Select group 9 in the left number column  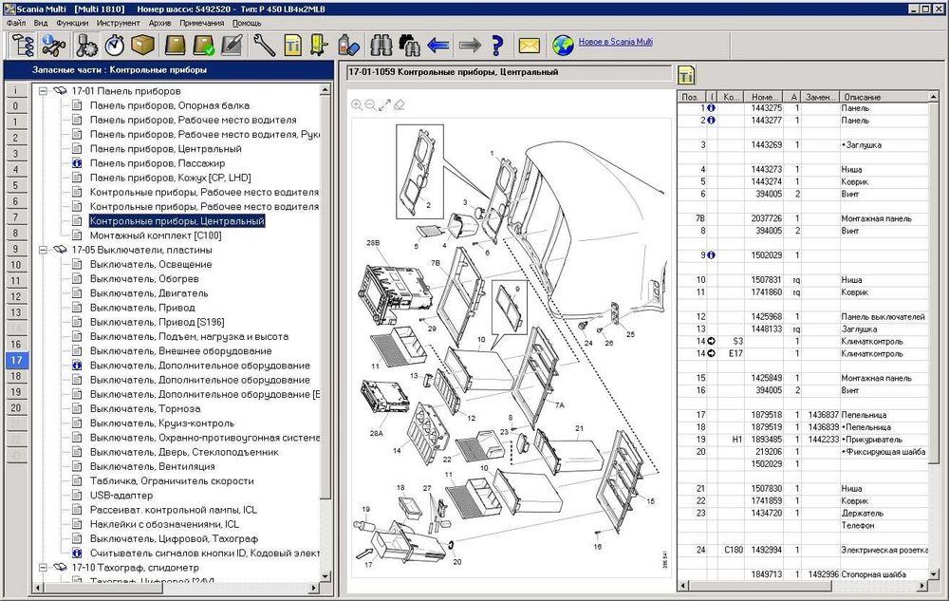(x=15, y=250)
